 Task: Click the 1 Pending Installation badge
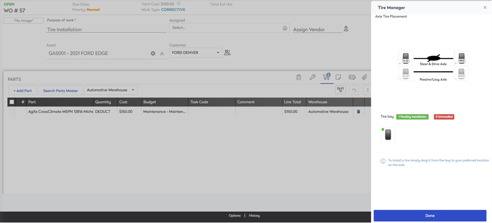(412, 117)
